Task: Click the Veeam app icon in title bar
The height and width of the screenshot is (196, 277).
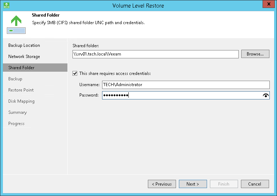Action: click(x=6, y=5)
